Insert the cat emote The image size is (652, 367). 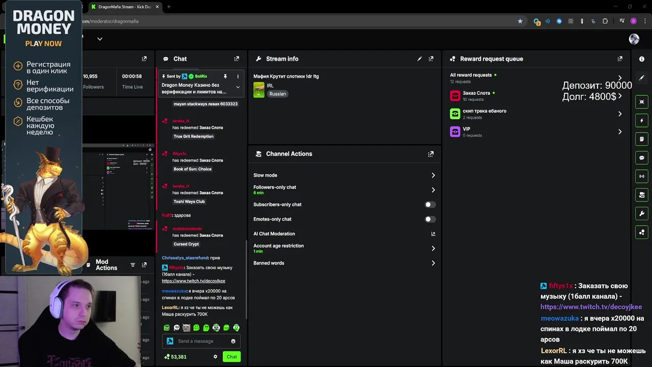186,328
